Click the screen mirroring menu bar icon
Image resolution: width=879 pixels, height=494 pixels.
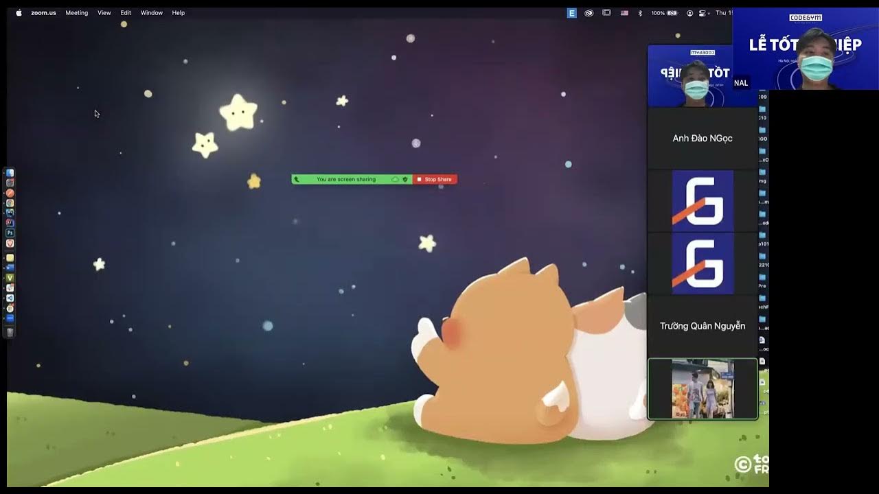[x=606, y=12]
